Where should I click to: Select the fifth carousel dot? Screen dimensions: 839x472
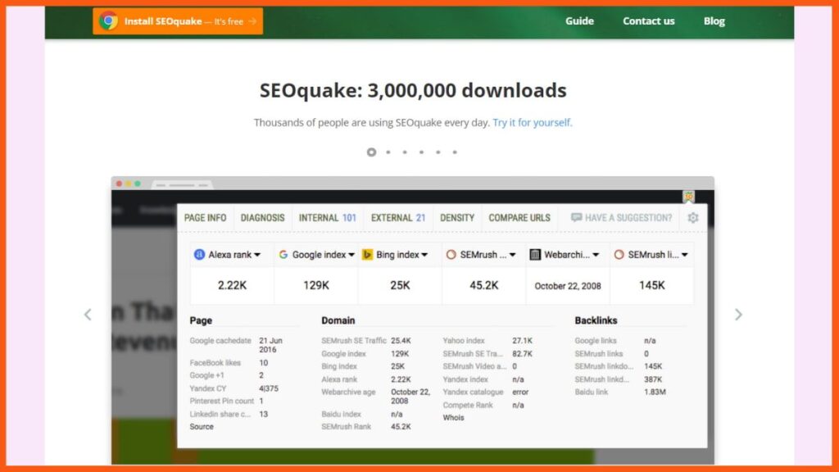(438, 152)
